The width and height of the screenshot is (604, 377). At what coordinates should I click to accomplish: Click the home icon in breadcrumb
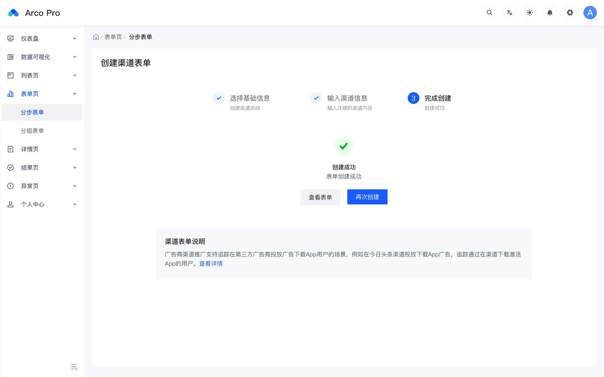(x=96, y=37)
